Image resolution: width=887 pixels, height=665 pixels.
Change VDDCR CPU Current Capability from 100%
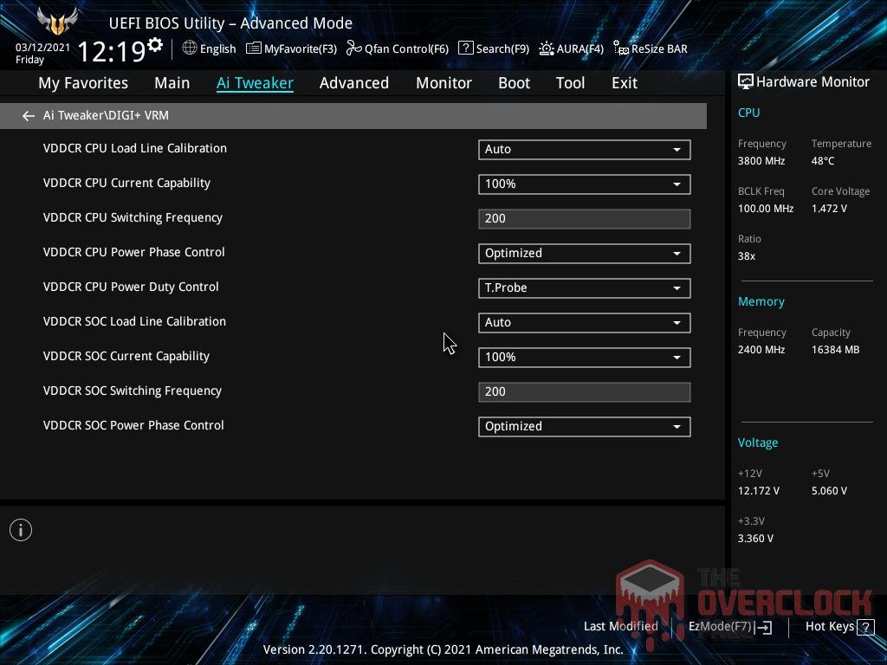click(x=584, y=184)
